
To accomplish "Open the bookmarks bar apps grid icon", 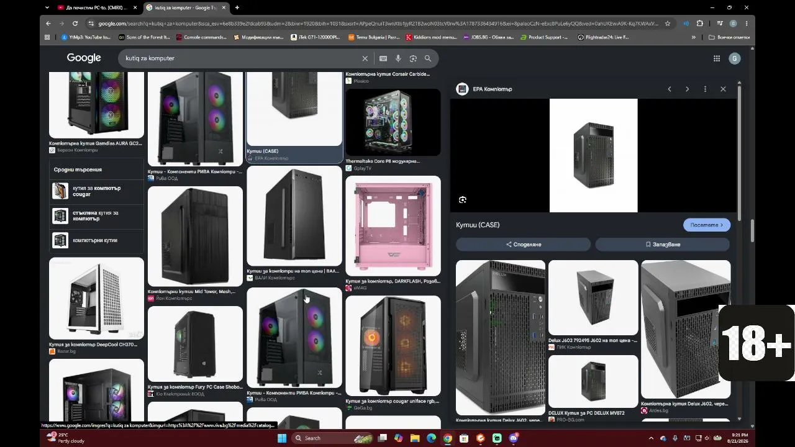I will [47, 37].
